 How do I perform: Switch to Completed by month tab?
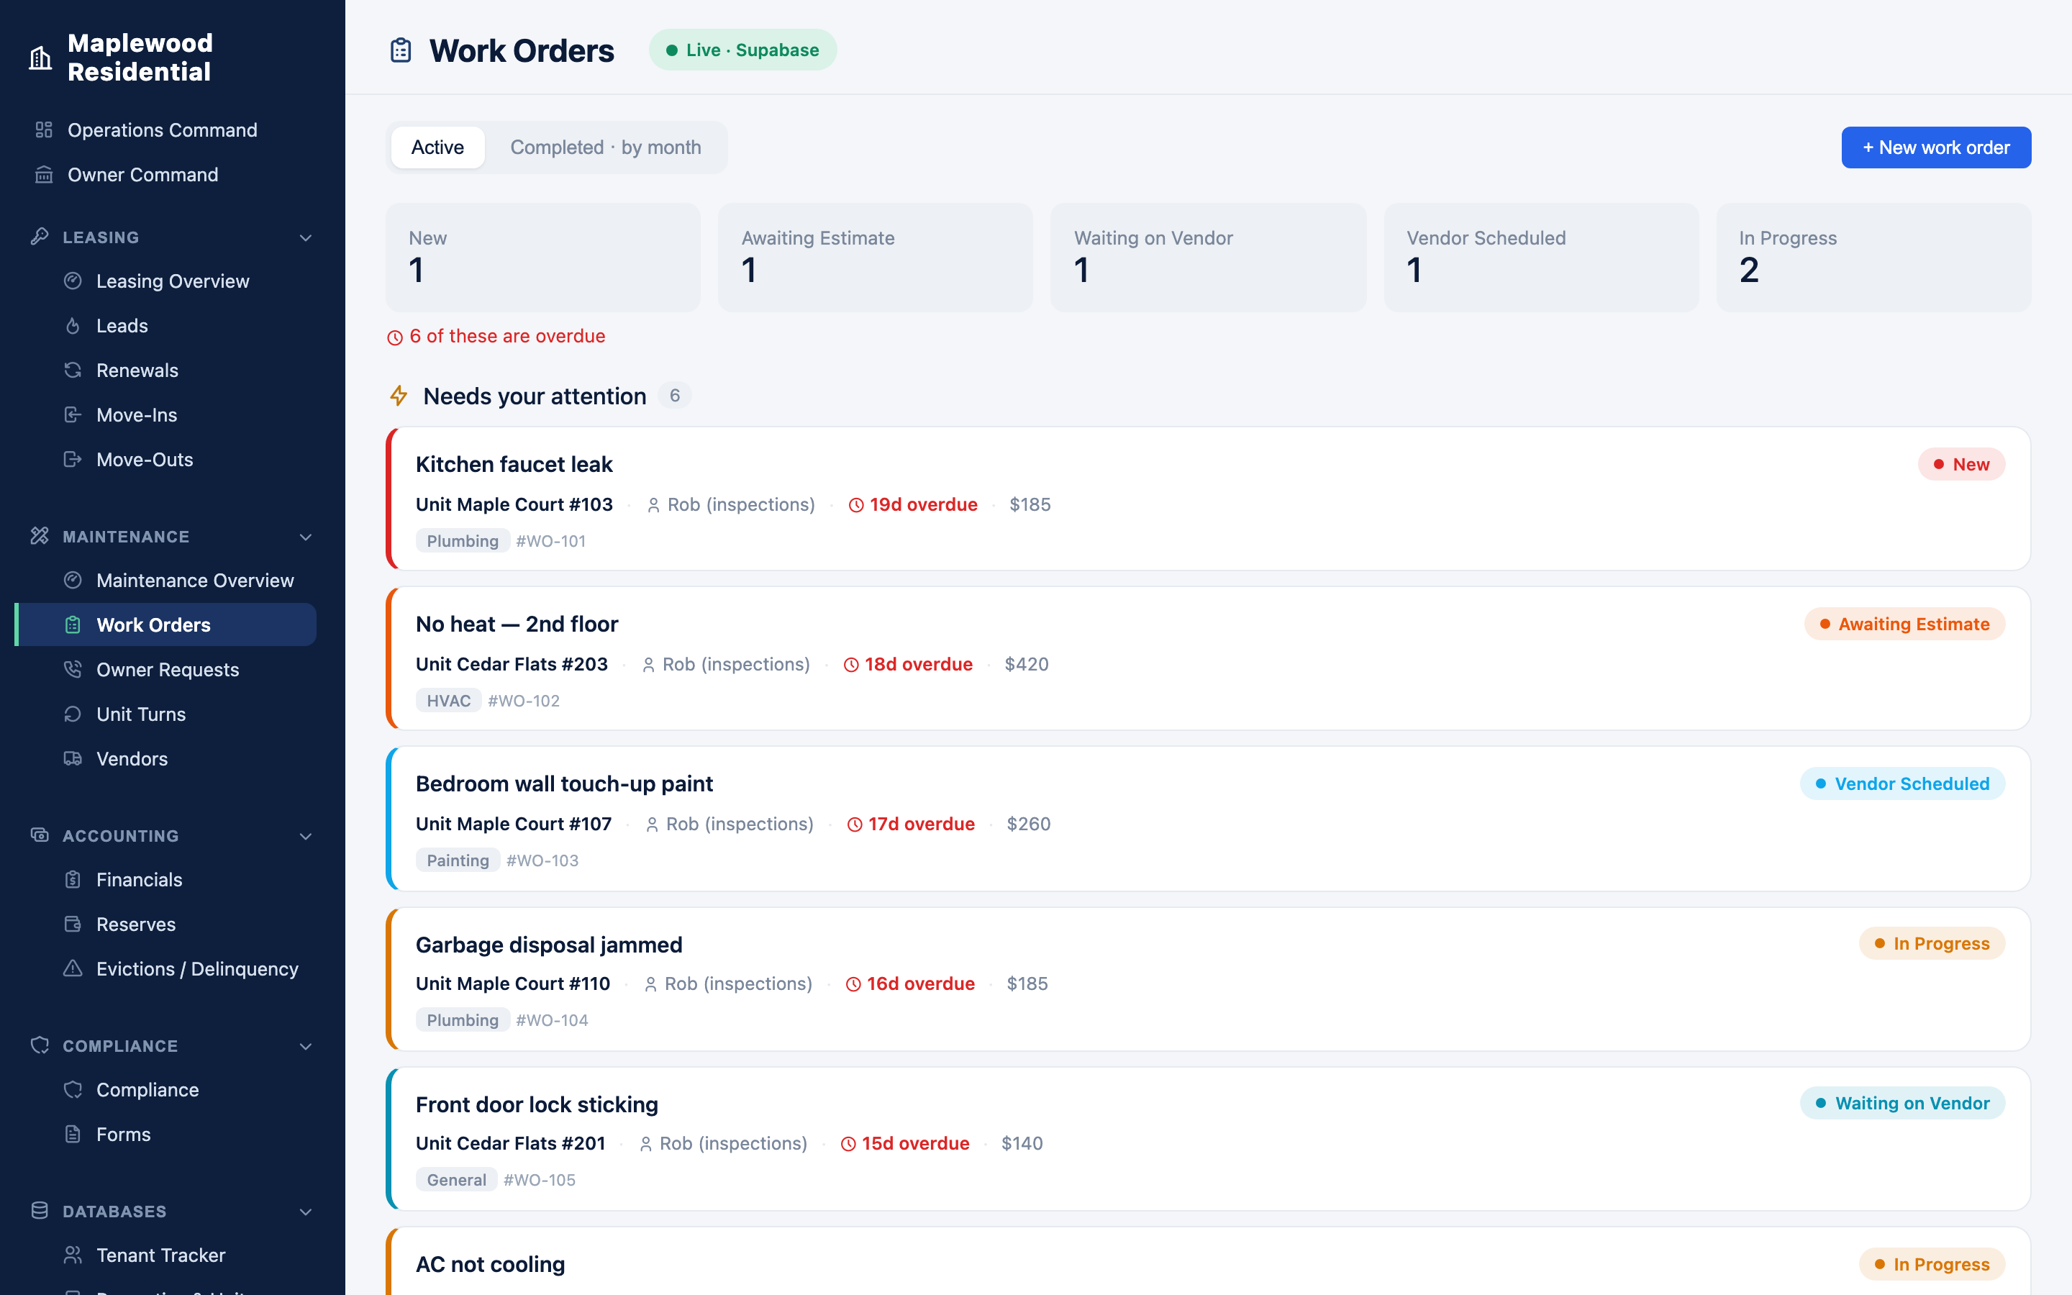coord(605,147)
